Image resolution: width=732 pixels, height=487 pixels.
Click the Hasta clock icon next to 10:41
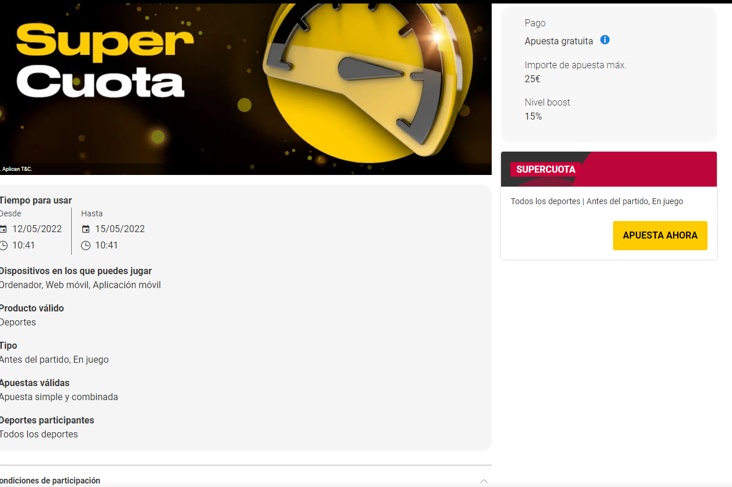coord(86,246)
